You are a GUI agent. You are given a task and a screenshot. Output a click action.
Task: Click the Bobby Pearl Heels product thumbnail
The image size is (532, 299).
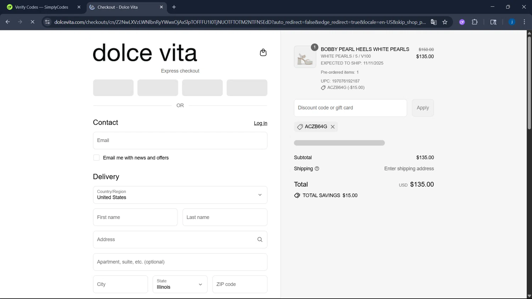click(305, 57)
